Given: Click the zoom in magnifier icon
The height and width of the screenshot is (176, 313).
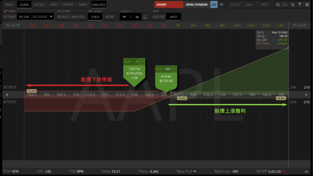Looking at the screenshot, I should tap(293, 5).
